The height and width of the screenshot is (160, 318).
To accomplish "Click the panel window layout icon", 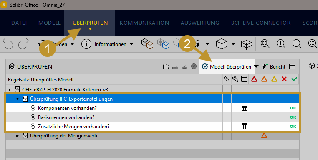I will pyautogui.click(x=292, y=66).
